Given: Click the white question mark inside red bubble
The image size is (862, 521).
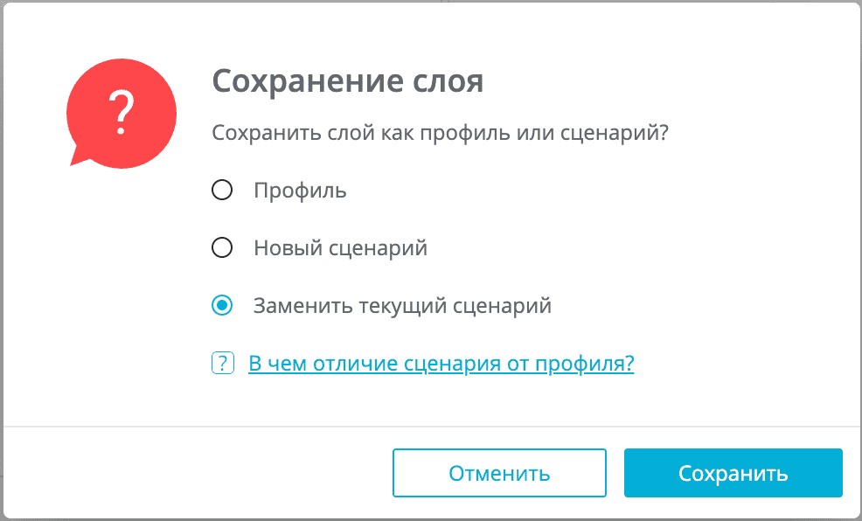Looking at the screenshot, I should pos(122,113).
